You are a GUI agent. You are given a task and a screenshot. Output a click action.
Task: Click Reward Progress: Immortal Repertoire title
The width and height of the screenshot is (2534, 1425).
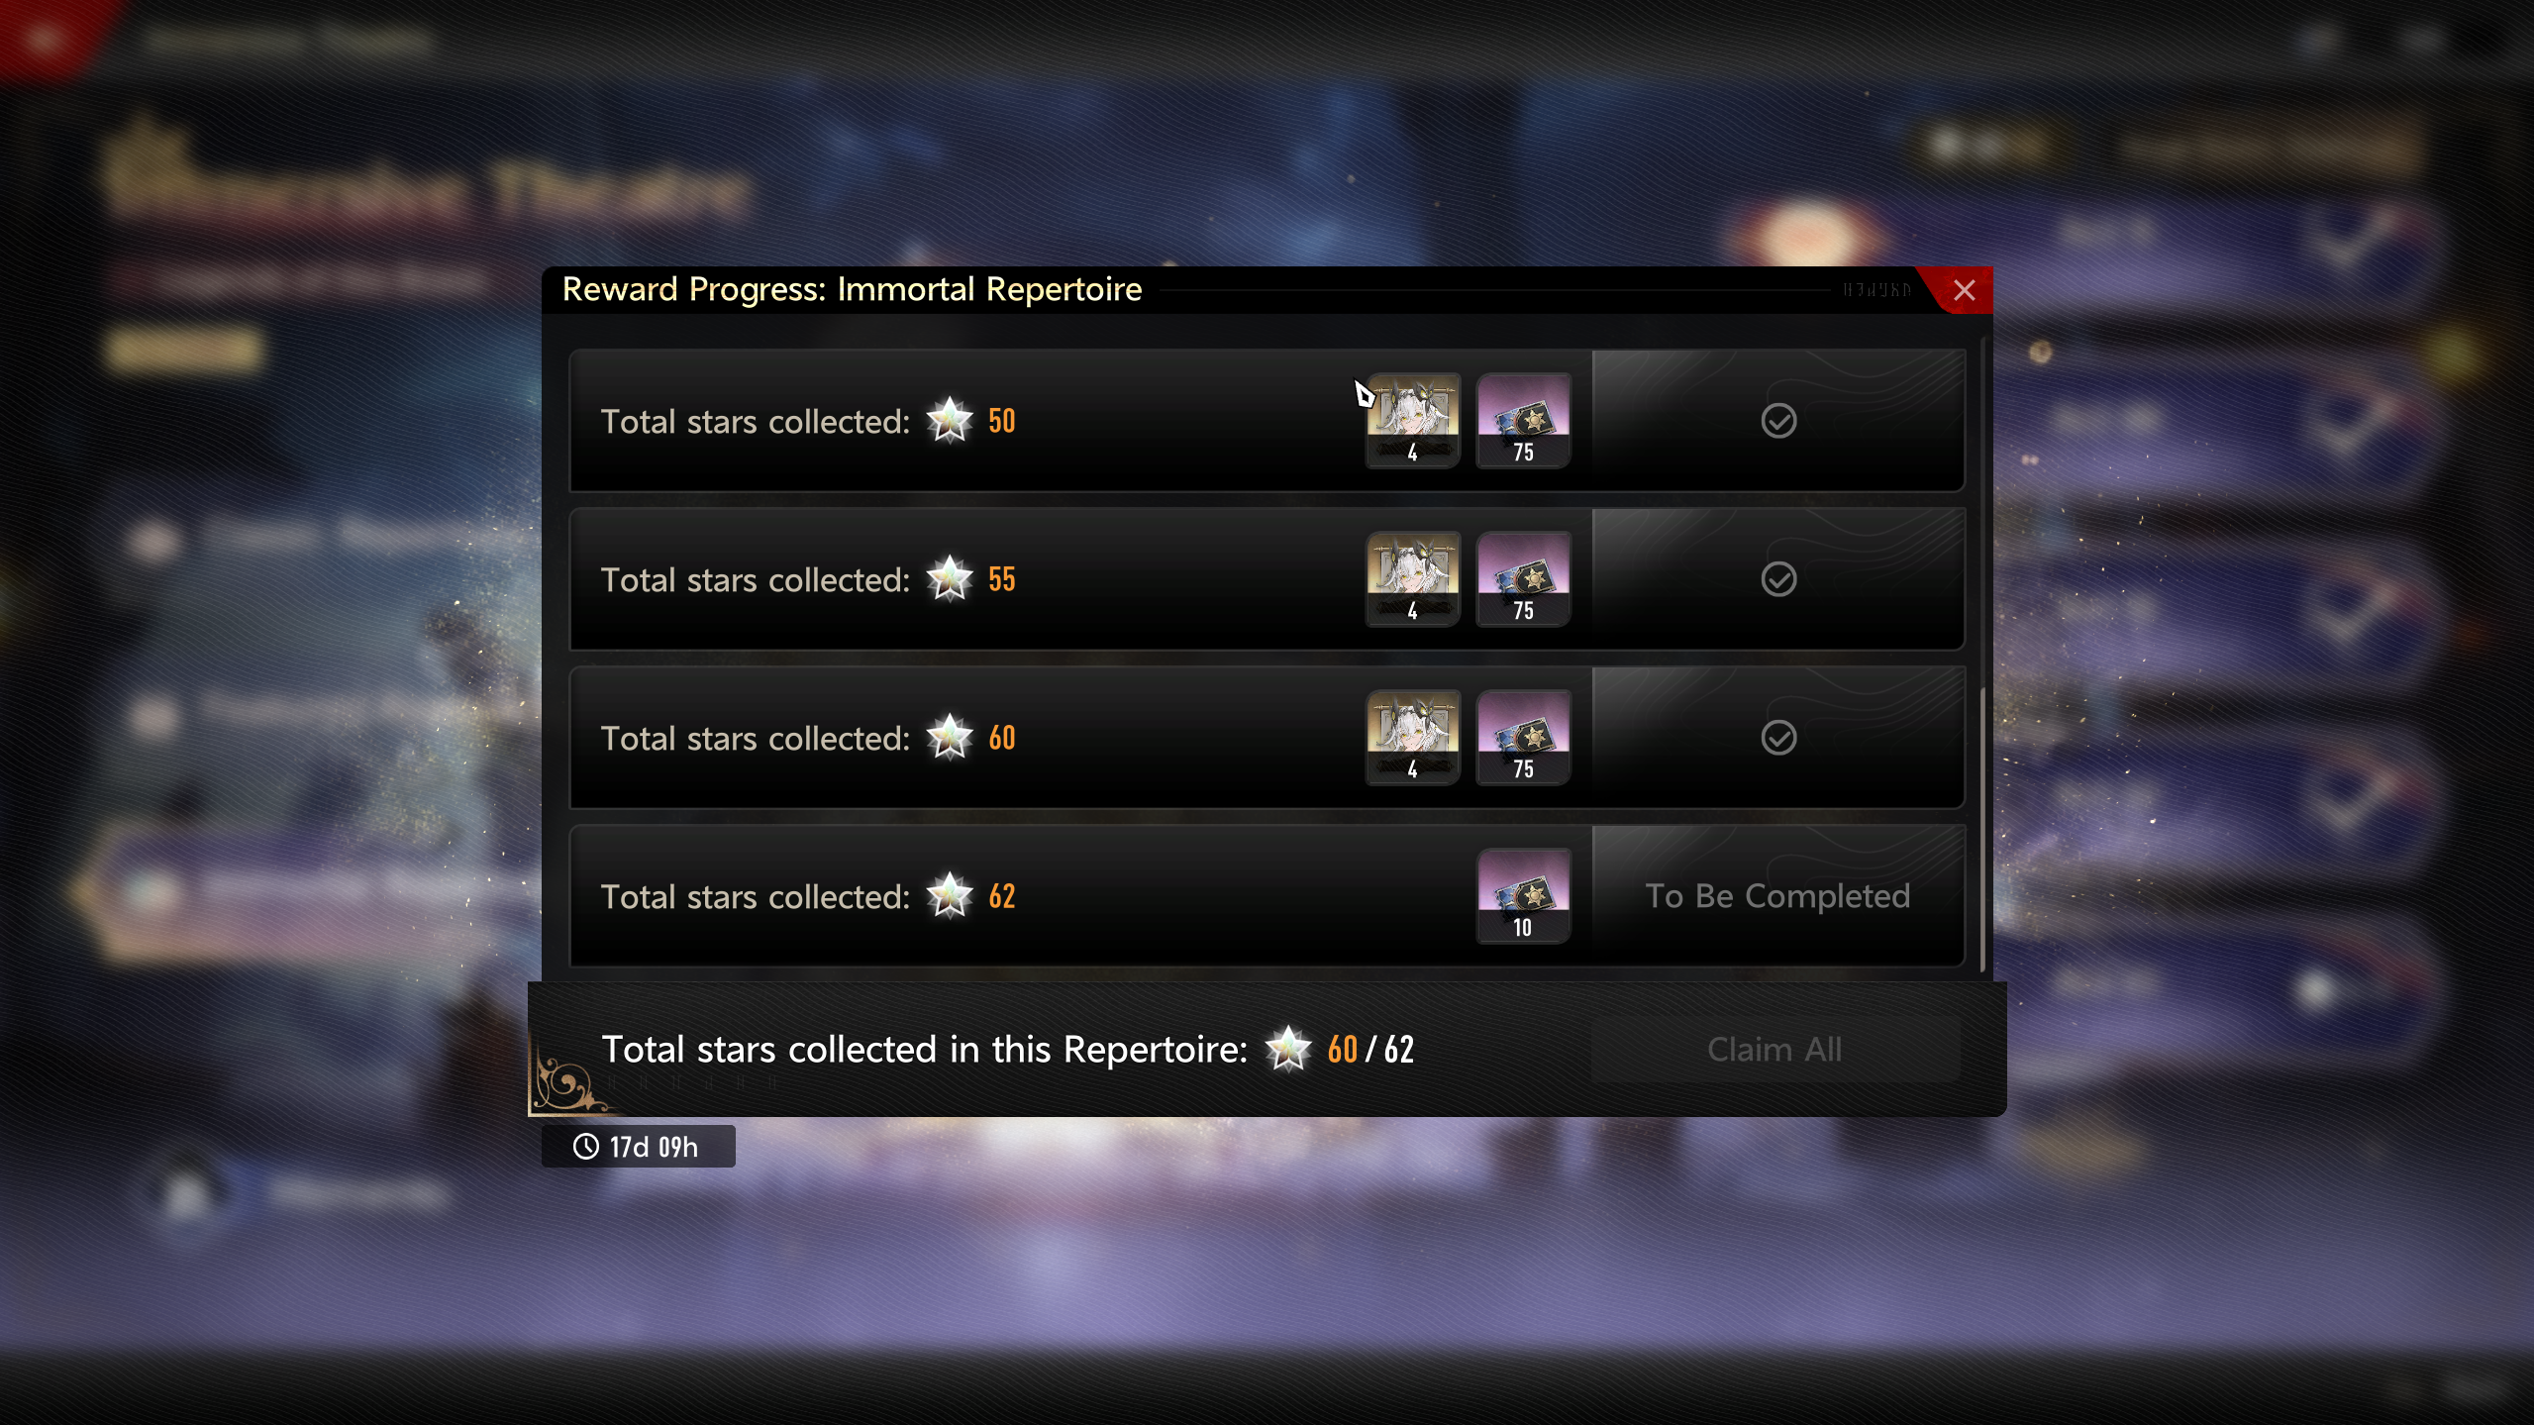coord(852,289)
